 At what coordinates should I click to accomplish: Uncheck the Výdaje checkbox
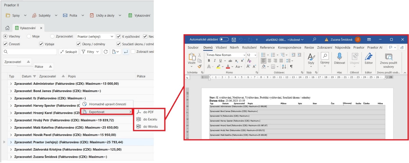pyautogui.click(x=41, y=44)
